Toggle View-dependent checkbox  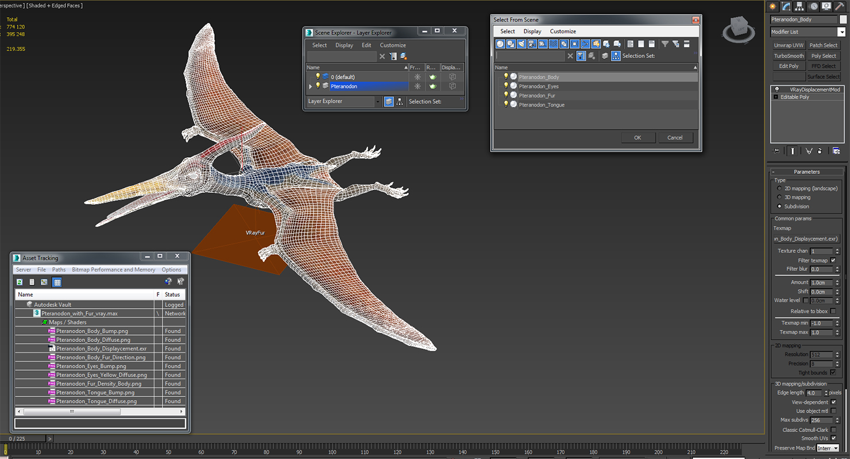coord(833,402)
